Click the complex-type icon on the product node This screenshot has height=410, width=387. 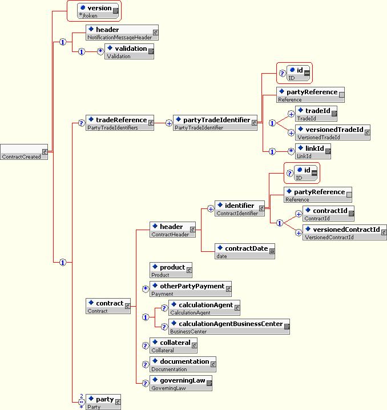click(x=189, y=271)
